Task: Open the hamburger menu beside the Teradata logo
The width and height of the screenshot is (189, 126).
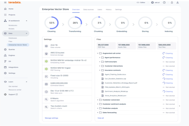Action: (x=5, y=2)
